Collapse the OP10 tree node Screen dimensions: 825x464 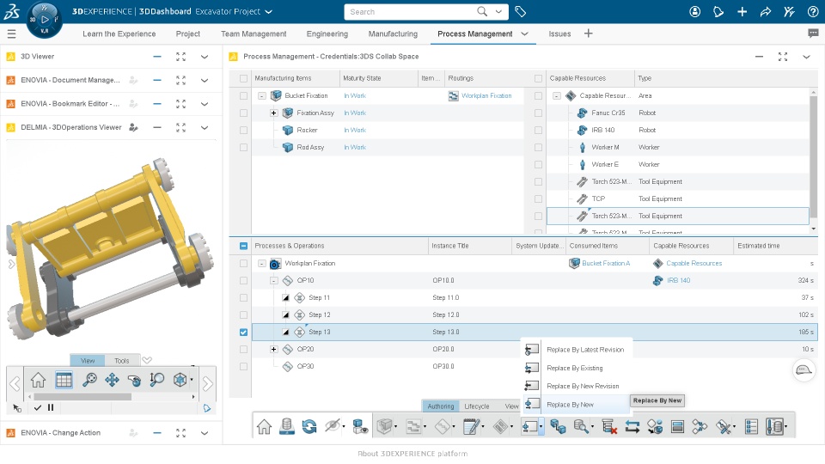click(273, 280)
